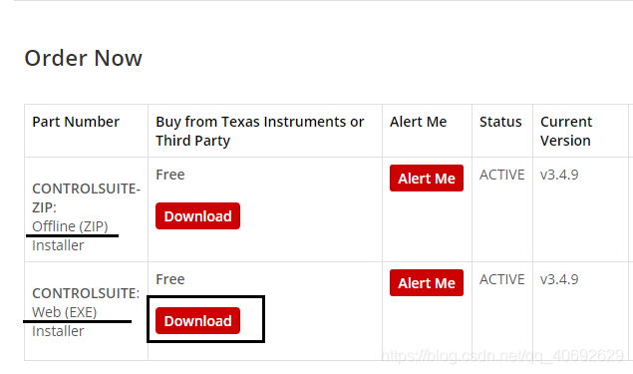Click the CONTROLSUITE: part number label
The image size is (633, 374).
coord(86,293)
